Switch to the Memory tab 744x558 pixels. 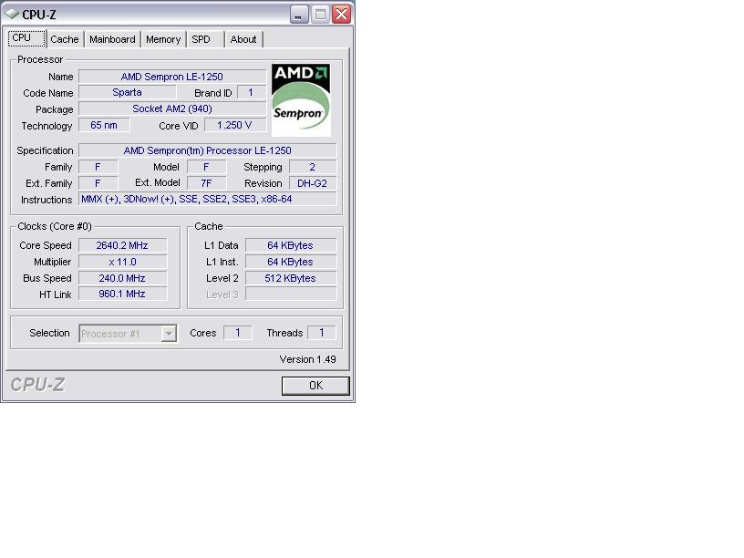pyautogui.click(x=163, y=39)
